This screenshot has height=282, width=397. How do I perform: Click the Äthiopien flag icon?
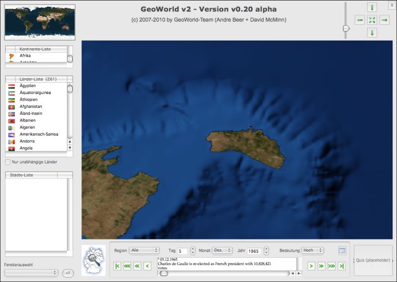coord(11,100)
